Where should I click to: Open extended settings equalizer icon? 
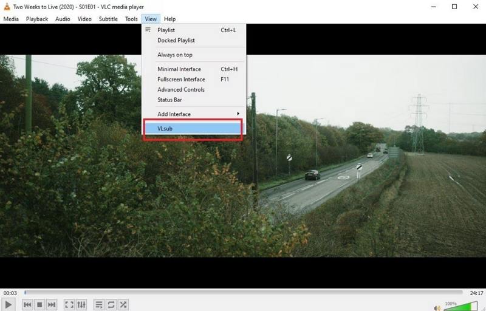tap(81, 305)
